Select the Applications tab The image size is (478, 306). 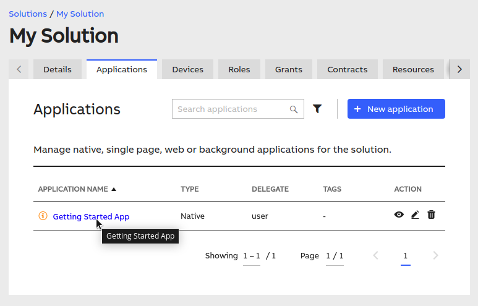click(122, 69)
